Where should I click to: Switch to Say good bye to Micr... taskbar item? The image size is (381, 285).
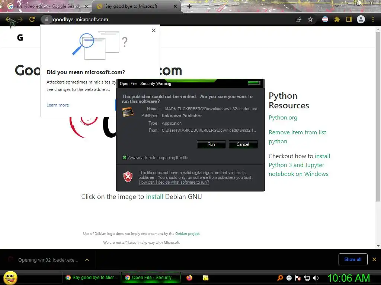[x=91, y=278]
